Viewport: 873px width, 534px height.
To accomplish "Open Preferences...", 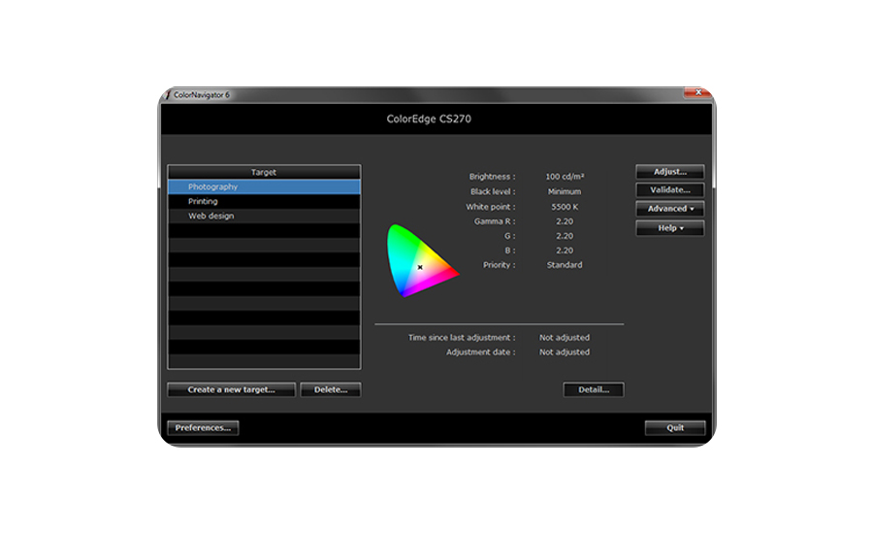I will point(203,427).
